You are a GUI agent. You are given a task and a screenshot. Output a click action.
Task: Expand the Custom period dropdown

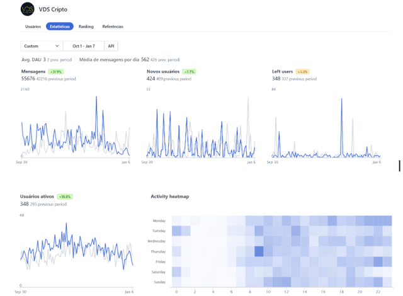(x=41, y=46)
